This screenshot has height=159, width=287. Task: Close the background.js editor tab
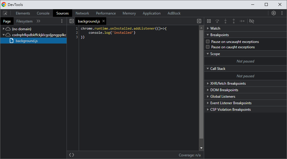pyautogui.click(x=104, y=21)
